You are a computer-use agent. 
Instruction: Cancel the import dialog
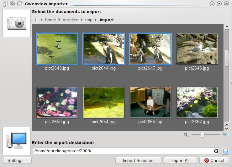click(214, 160)
